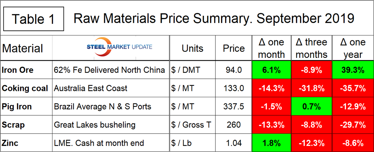Click the Δ one month column header
The height and width of the screenshot is (152, 374).
[271, 48]
